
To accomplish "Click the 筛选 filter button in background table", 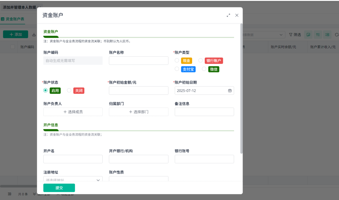I will tap(295, 34).
